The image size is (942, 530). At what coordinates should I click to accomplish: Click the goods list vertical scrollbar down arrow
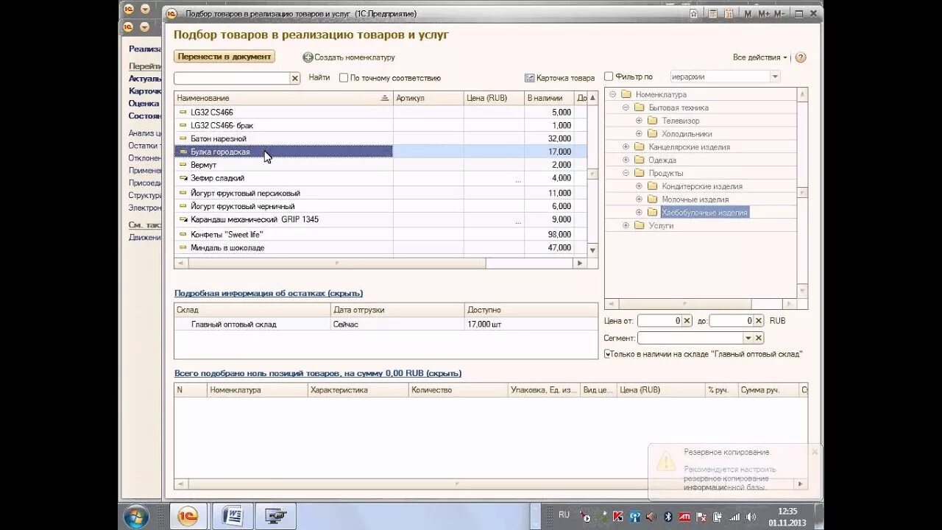click(x=592, y=251)
